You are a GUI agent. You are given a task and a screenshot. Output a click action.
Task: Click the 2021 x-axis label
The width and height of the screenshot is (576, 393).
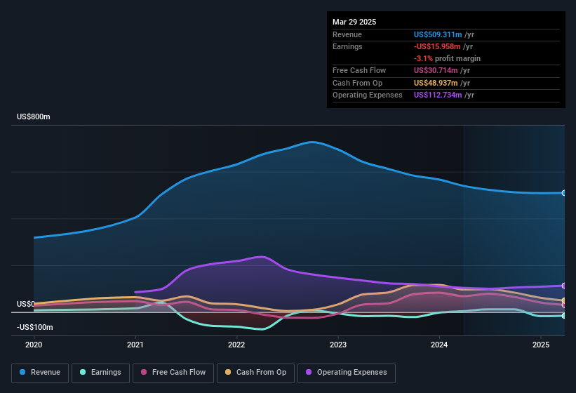point(135,345)
